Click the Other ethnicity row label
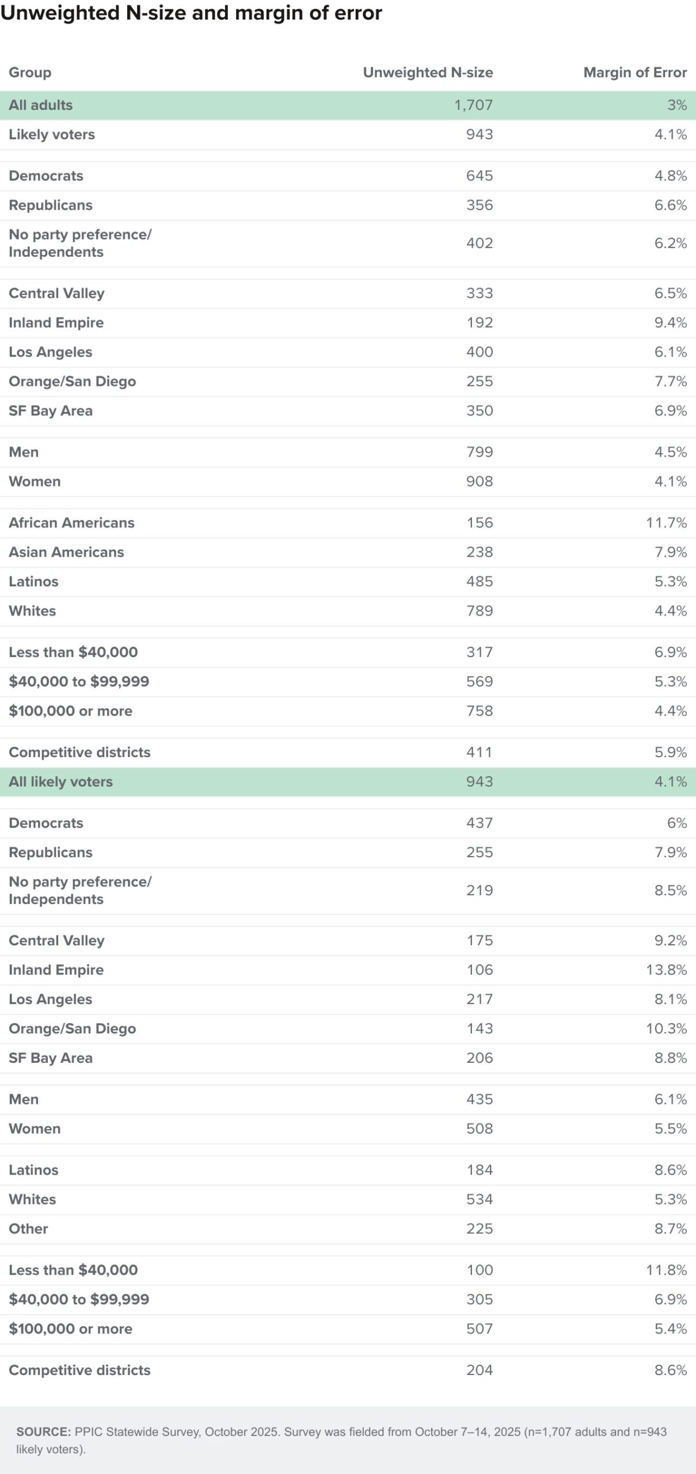 [28, 1229]
